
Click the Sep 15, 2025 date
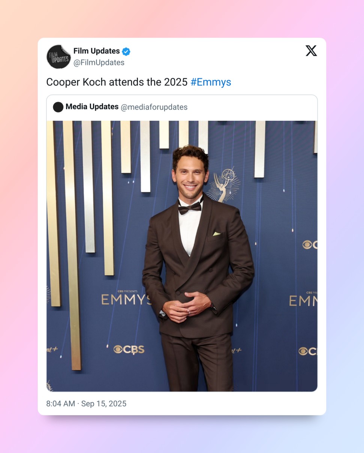(104, 403)
